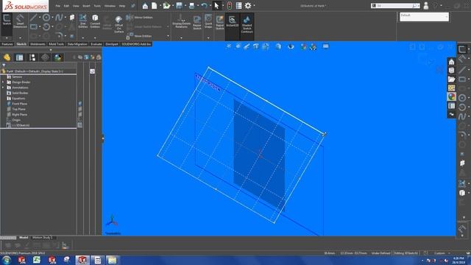Click the Quick Snaps tool

[x=208, y=21]
